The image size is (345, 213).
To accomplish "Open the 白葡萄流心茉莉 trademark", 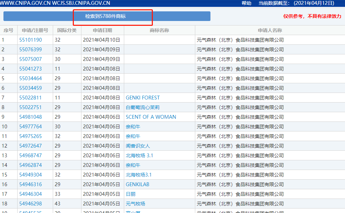I will 142,107.
